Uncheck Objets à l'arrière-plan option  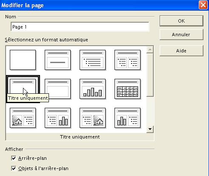coord(14,168)
